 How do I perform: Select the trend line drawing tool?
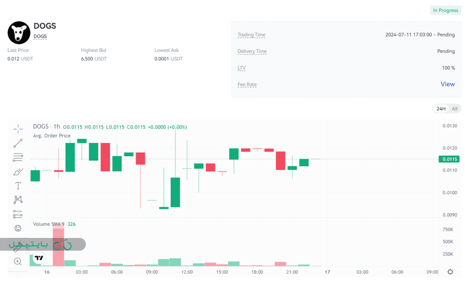click(18, 143)
